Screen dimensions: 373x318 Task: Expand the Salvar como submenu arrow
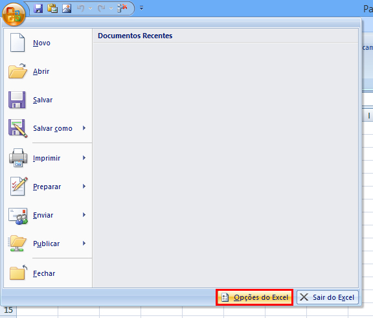(84, 128)
